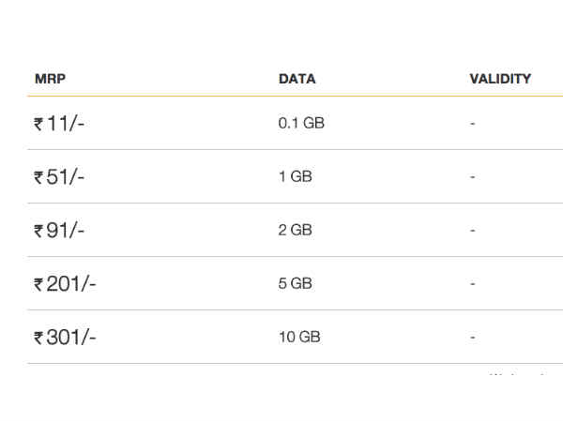
Task: Click the MRP column header
Action: pos(50,79)
